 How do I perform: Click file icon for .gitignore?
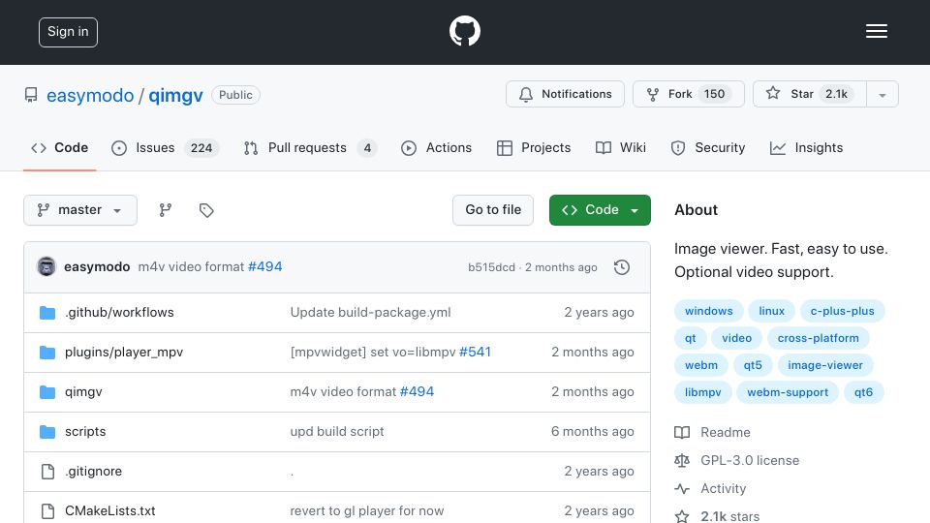[47, 472]
